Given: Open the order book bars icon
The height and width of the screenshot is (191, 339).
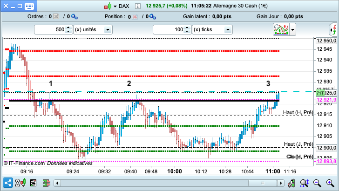Looking at the screenshot, I should pyautogui.click(x=47, y=183).
